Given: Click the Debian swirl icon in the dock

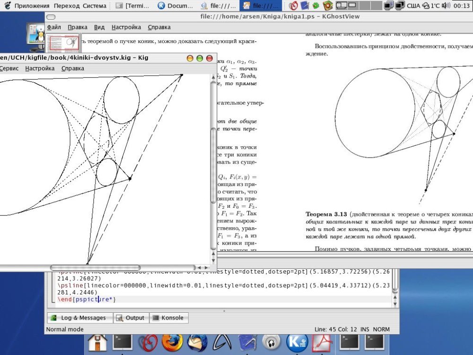Looking at the screenshot, I should (148, 344).
